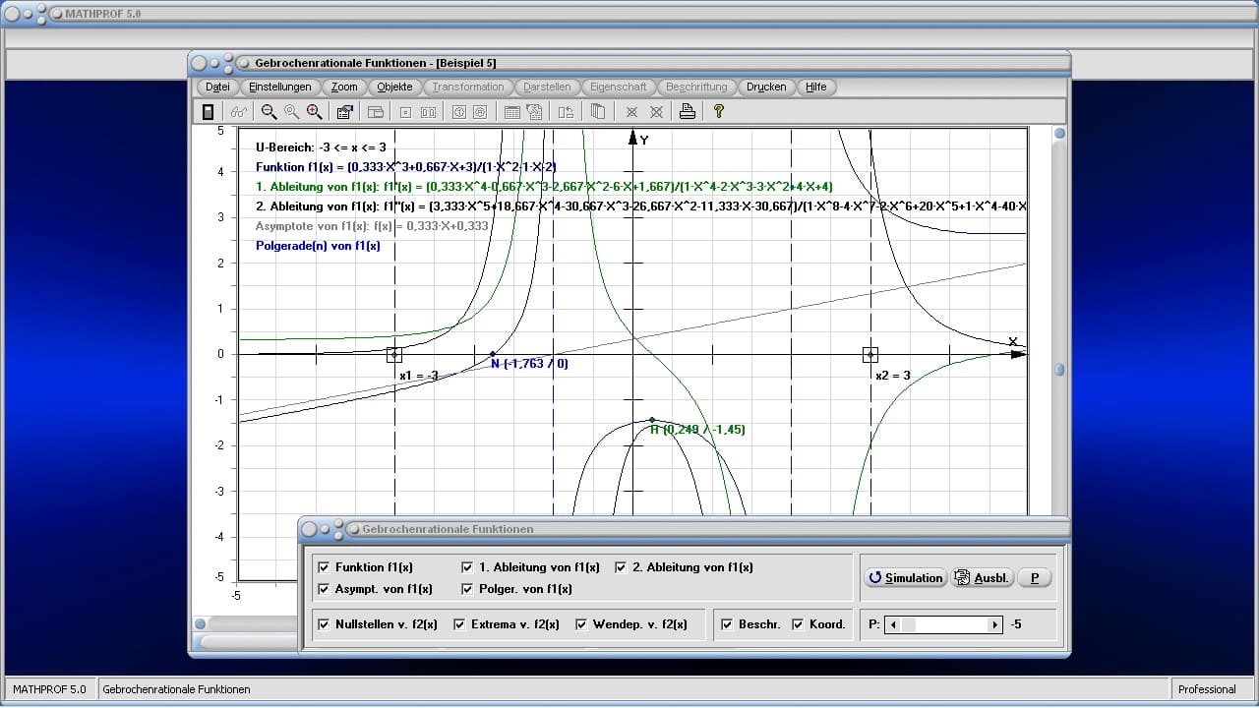Click the Polgerade(n) von f1(x) legend text

click(318, 246)
